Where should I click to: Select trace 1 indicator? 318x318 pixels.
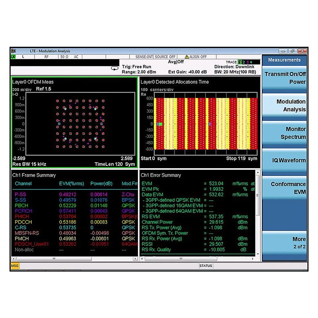[x=240, y=62]
